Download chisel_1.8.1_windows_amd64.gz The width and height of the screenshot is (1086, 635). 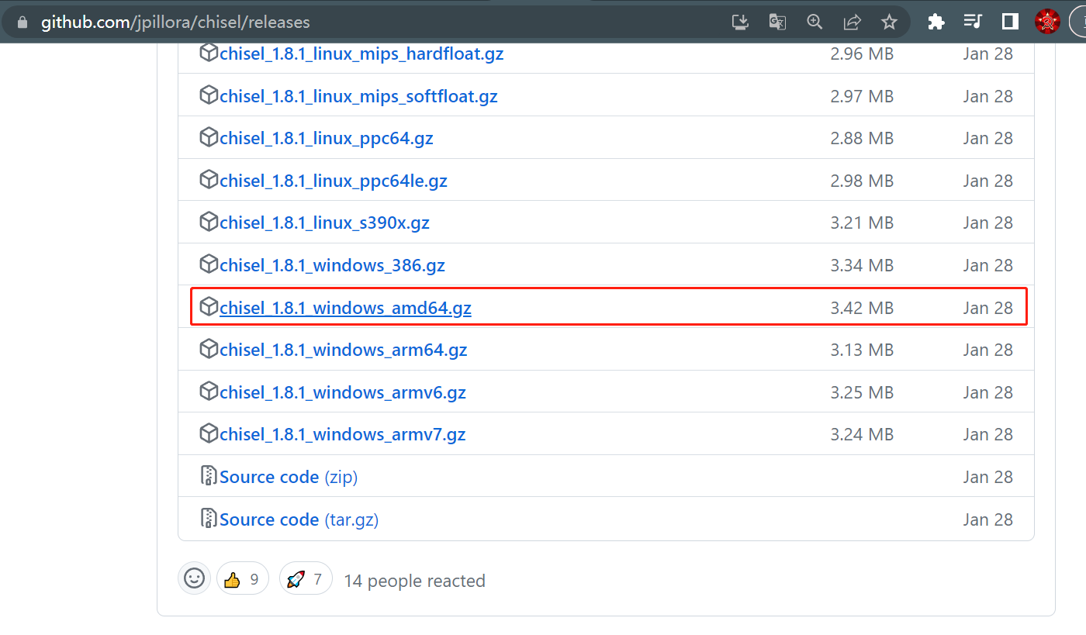[345, 308]
